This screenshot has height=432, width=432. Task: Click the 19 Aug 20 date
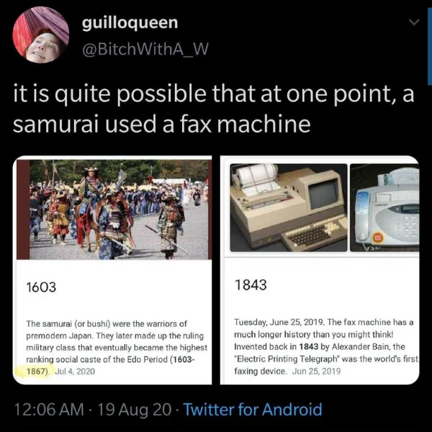135,410
